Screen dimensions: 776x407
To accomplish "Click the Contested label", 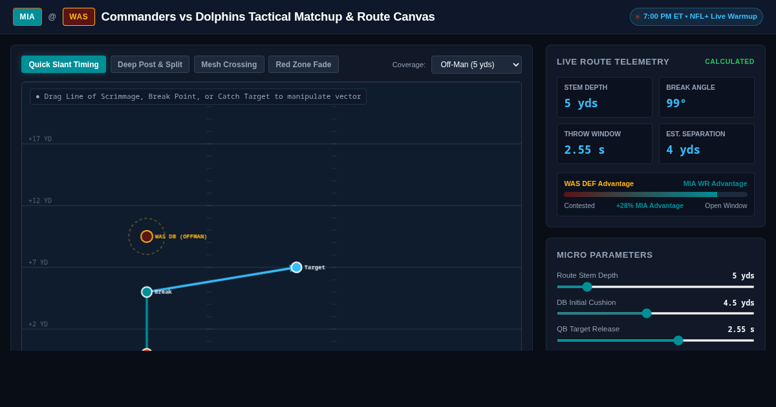I will pos(579,205).
